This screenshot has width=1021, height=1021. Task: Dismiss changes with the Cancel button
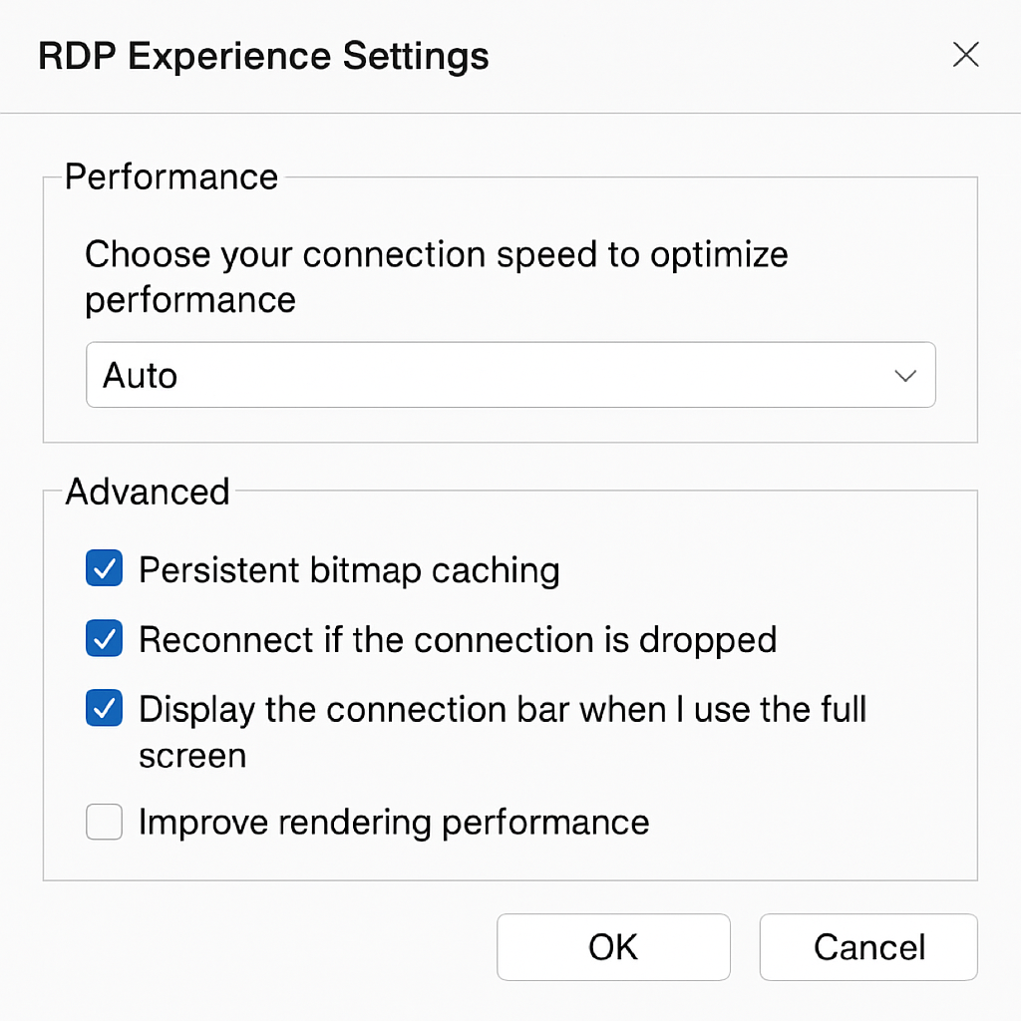[x=868, y=947]
